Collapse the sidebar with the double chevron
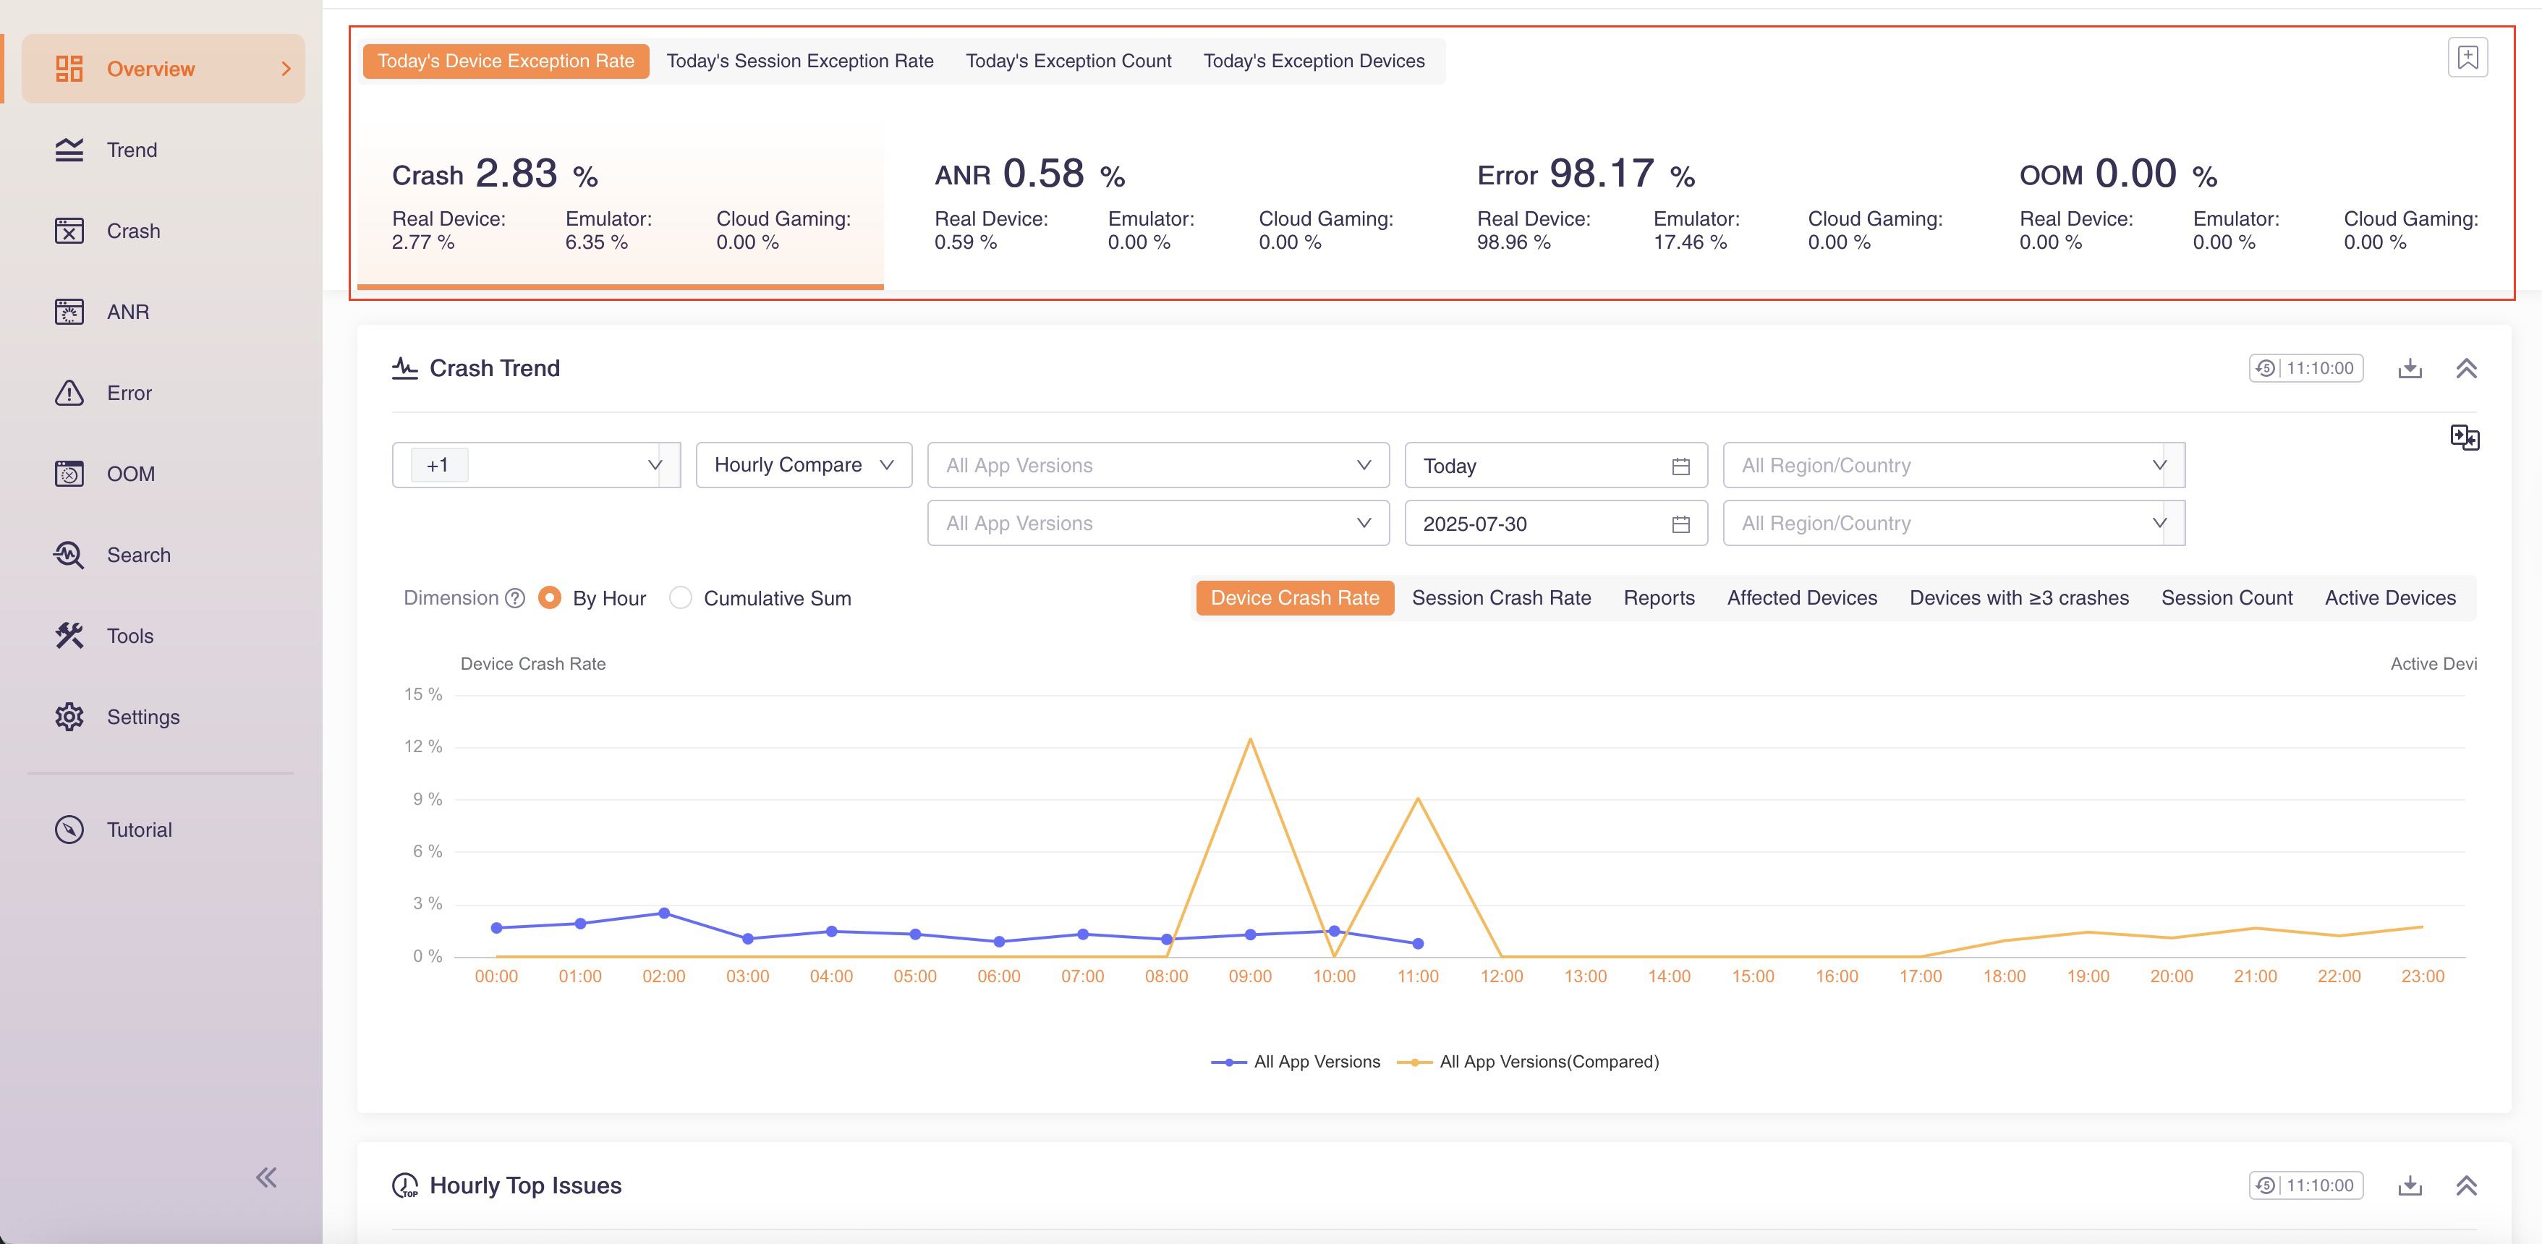2542x1244 pixels. [x=265, y=1177]
